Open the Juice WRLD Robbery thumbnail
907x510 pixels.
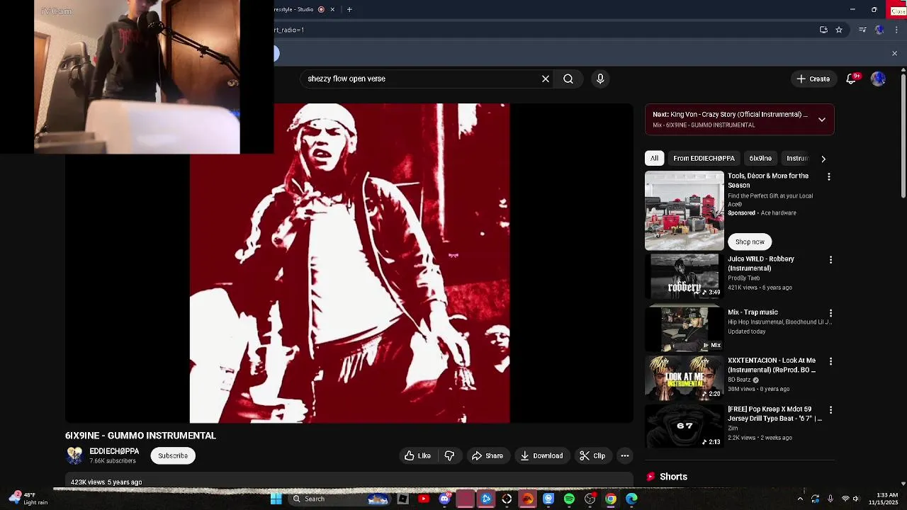685,276
